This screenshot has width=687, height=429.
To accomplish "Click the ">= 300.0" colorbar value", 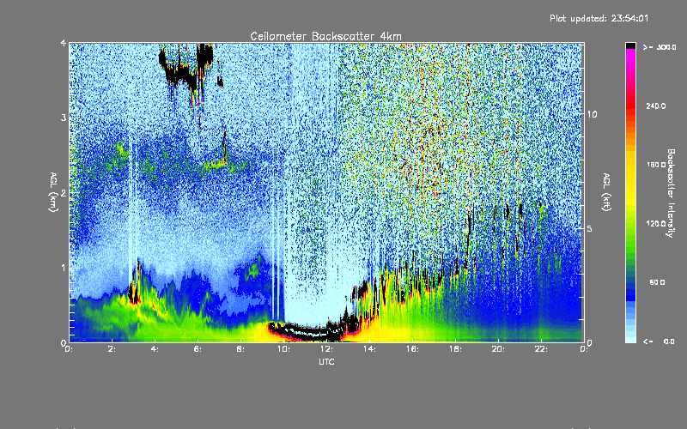I will 660,47.
